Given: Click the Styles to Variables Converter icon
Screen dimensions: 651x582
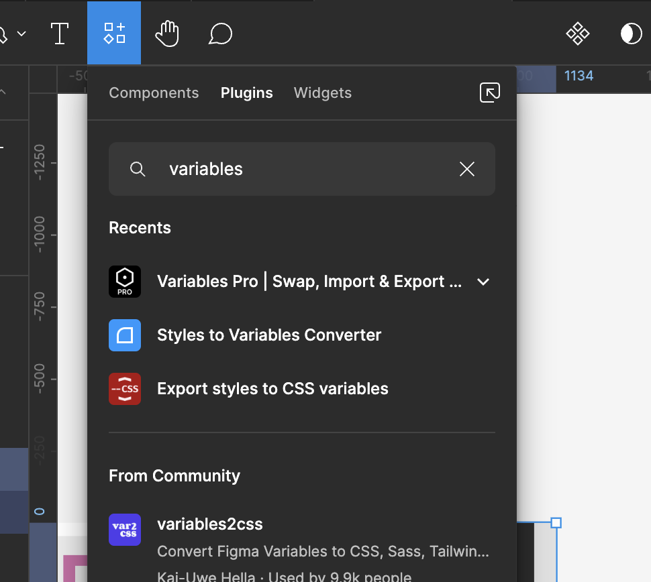Looking at the screenshot, I should tap(125, 335).
